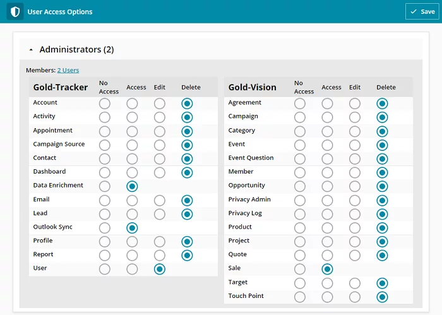Click the Touch Point row label
Image resolution: width=442 pixels, height=315 pixels.
pos(246,296)
